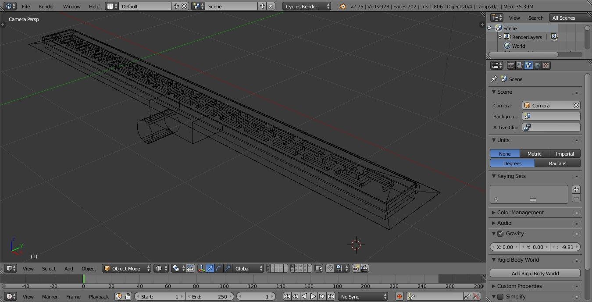The image size is (592, 302).
Task: Expand the RenderLayers tree item
Action: 500,37
